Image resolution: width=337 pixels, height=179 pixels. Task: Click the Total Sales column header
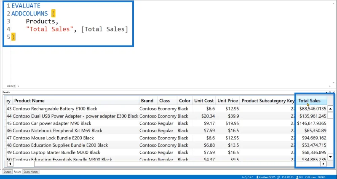[312, 101]
